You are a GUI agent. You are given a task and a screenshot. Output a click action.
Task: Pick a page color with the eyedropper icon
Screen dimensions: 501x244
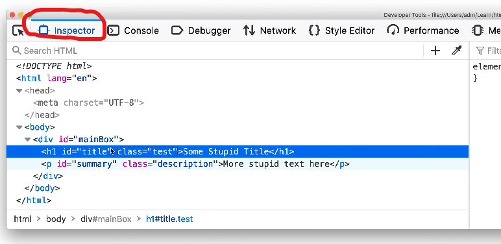(x=457, y=51)
